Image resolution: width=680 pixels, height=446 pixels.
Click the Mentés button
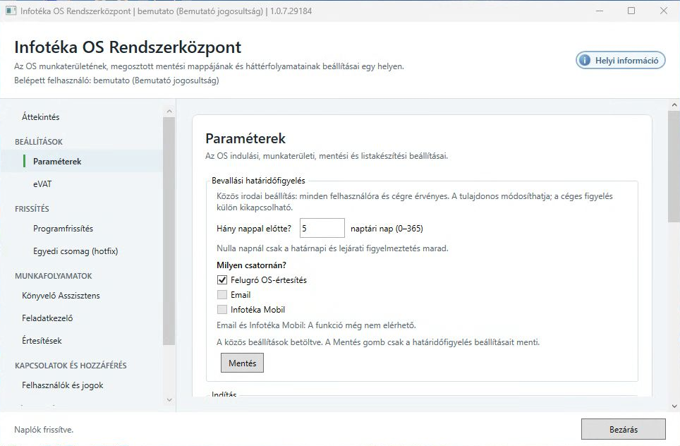point(243,363)
